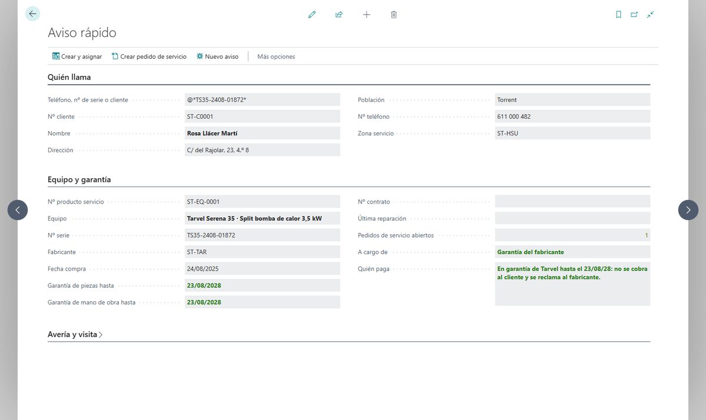Click the Dirección field
706x420 pixels.
coord(262,150)
